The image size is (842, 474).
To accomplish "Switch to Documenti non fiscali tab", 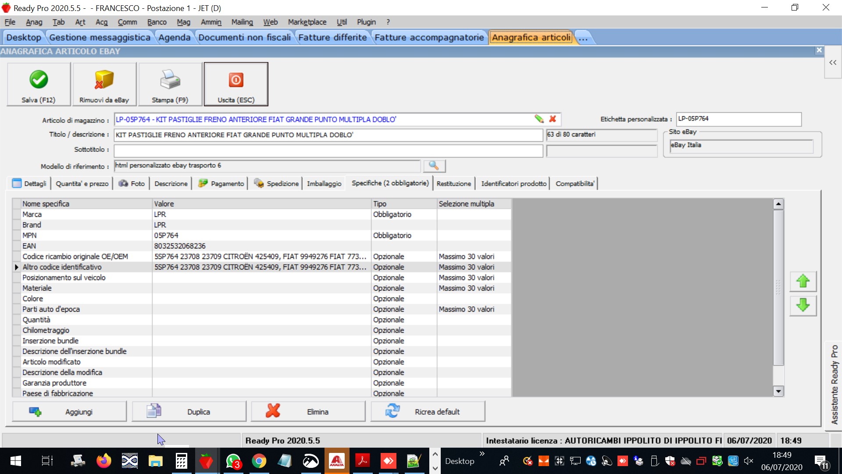I will point(245,37).
